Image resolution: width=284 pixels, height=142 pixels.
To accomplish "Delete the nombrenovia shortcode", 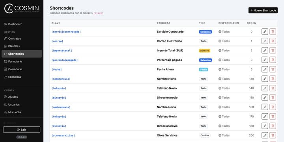I will coord(273,107).
